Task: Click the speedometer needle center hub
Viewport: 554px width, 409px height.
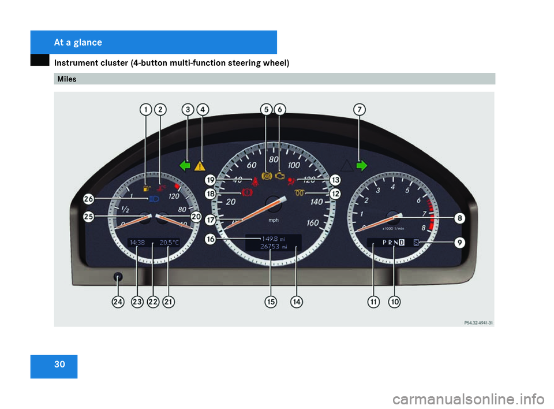Action: [x=274, y=204]
